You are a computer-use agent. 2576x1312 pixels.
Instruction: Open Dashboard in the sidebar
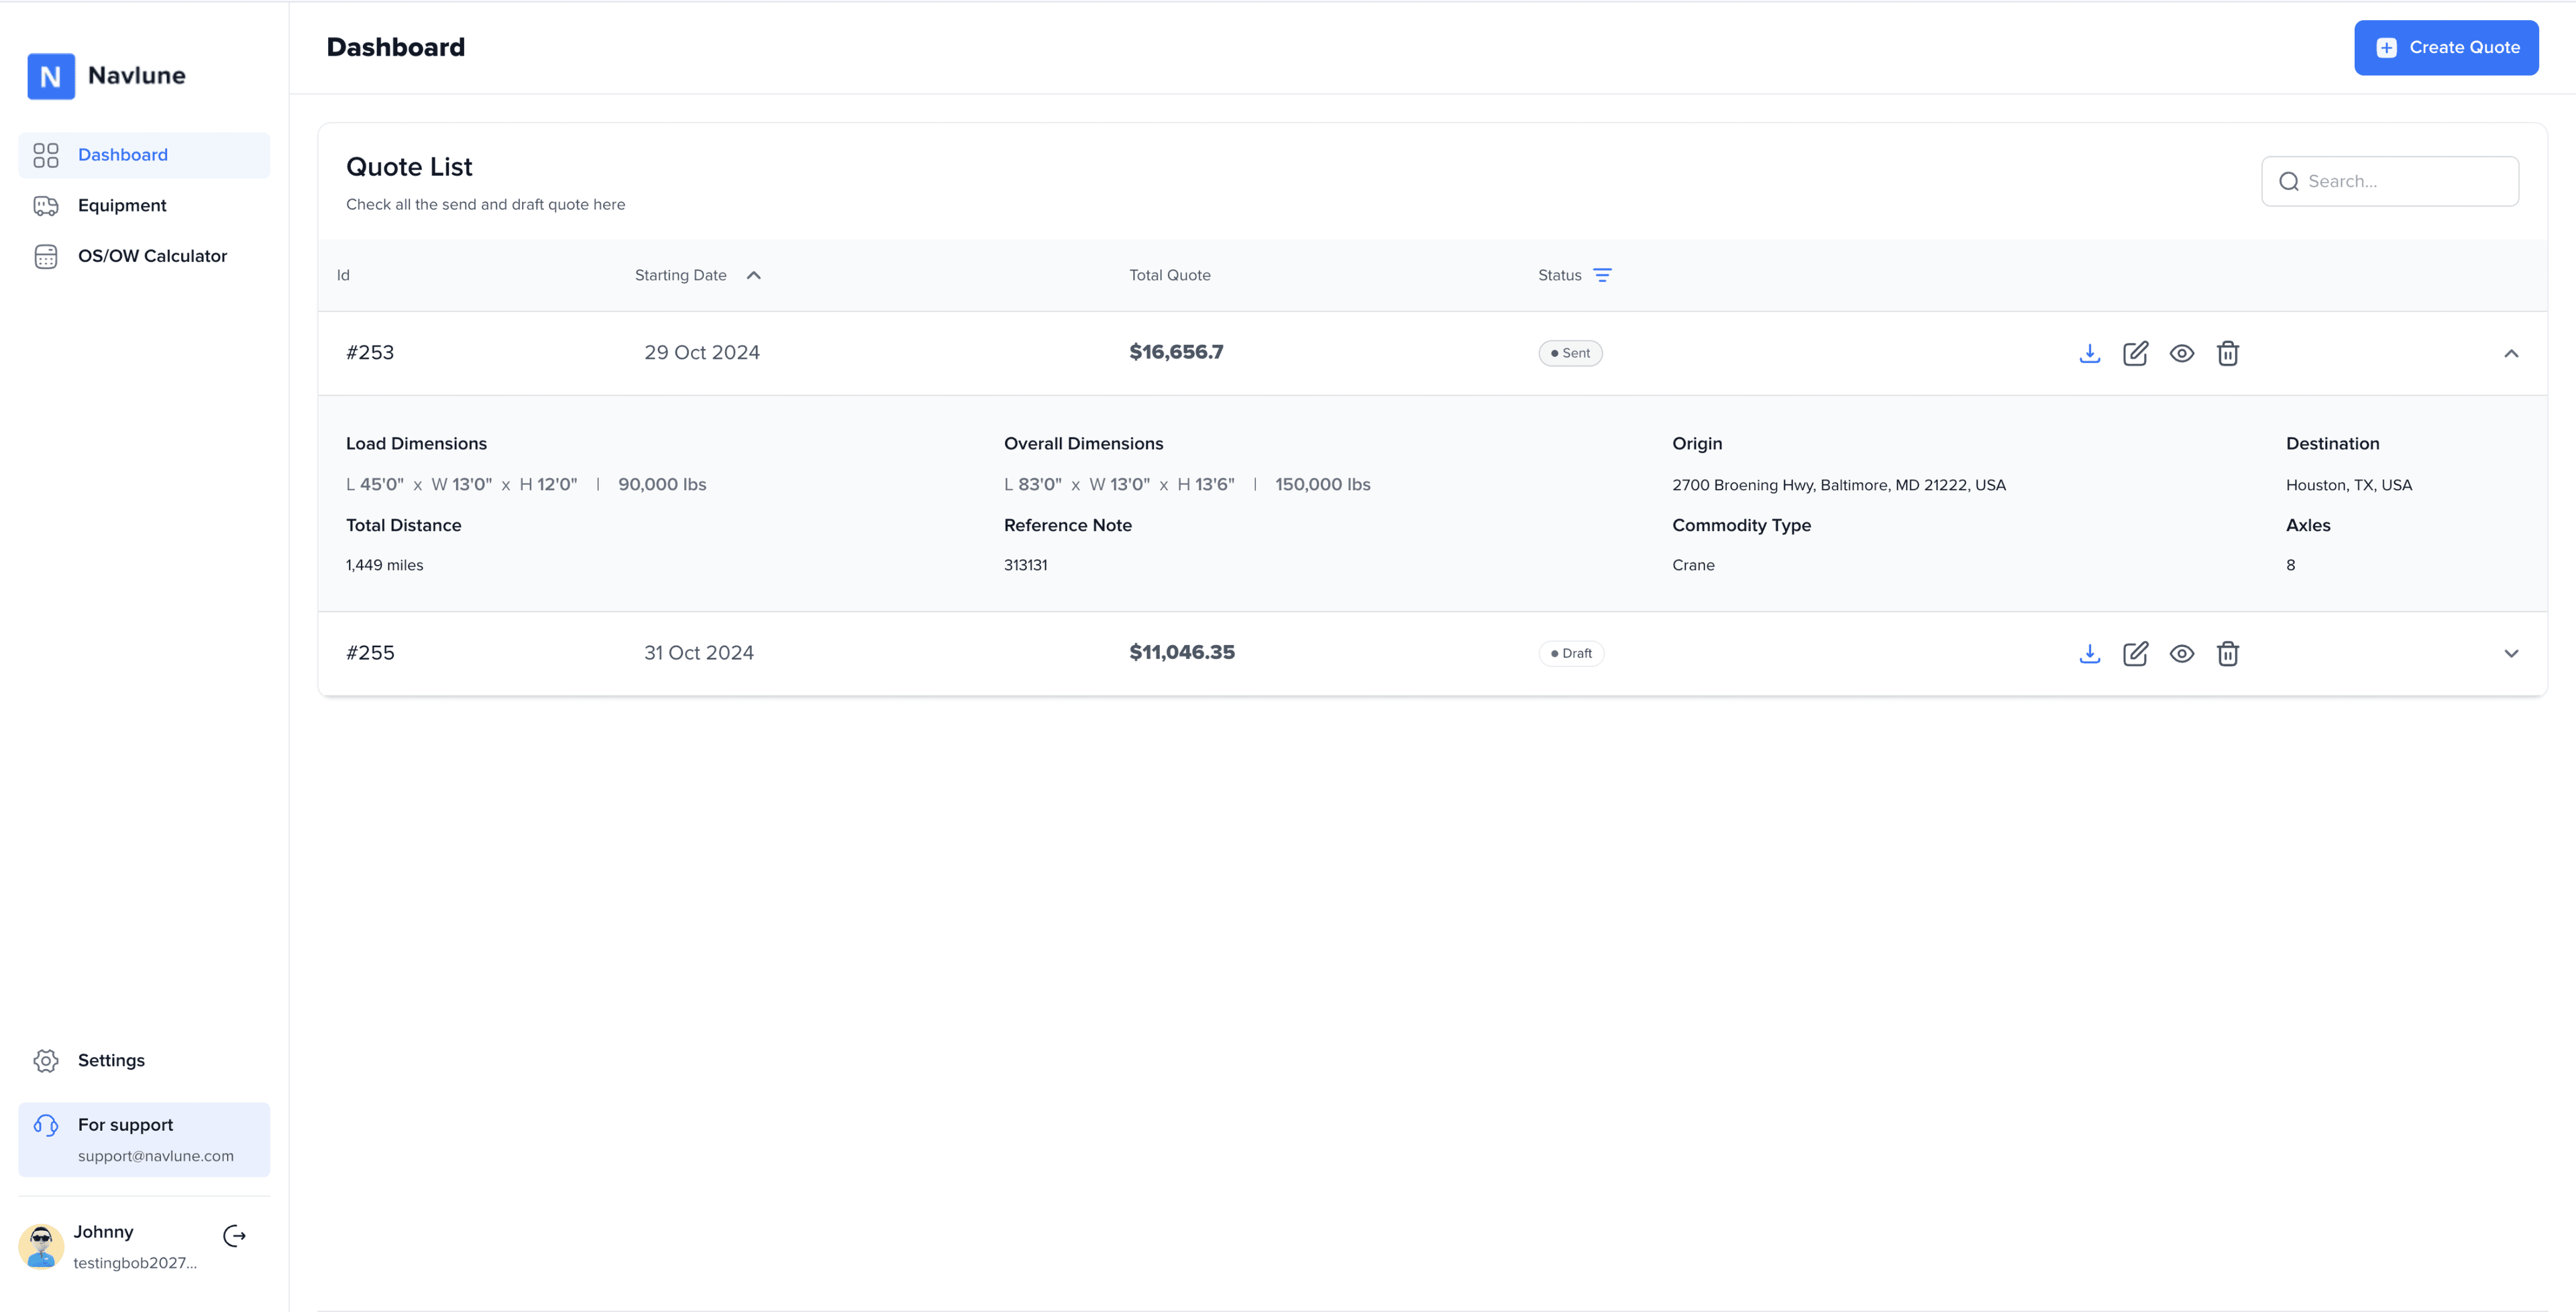[144, 155]
